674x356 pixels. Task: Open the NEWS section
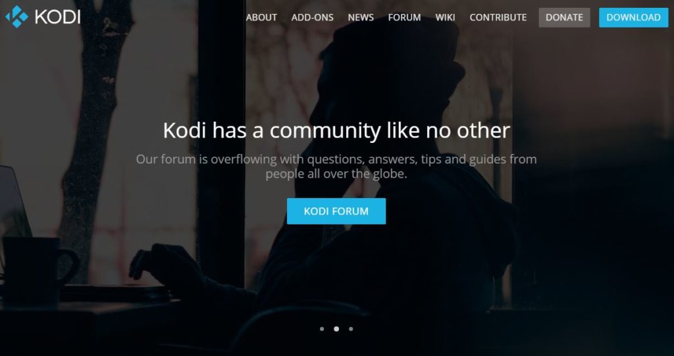click(361, 18)
